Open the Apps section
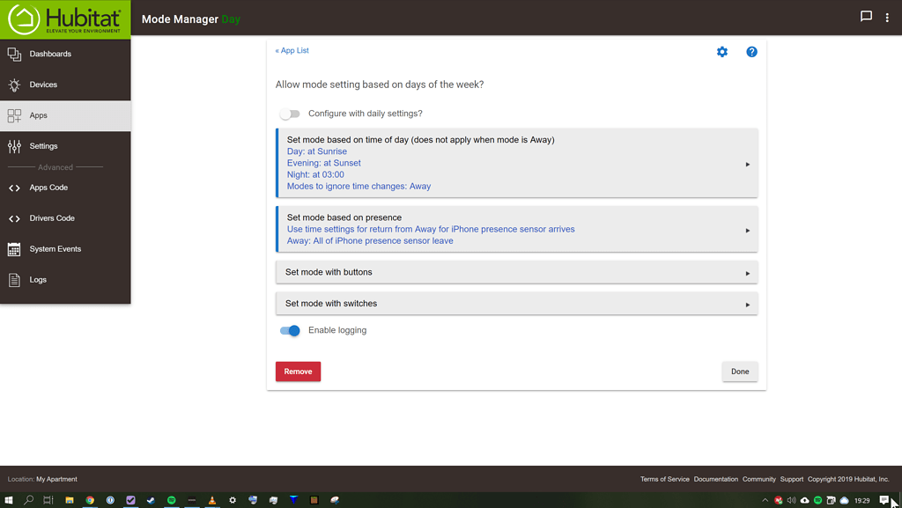The image size is (902, 508). coord(37,114)
